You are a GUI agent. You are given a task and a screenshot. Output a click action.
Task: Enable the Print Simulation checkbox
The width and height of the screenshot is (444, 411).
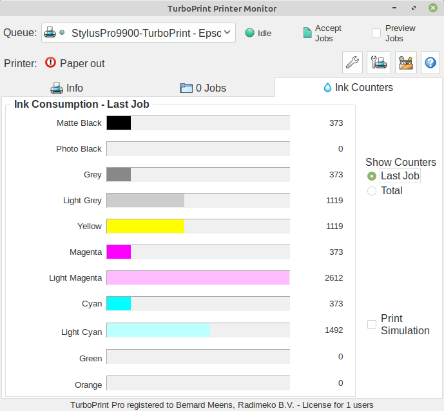372,325
